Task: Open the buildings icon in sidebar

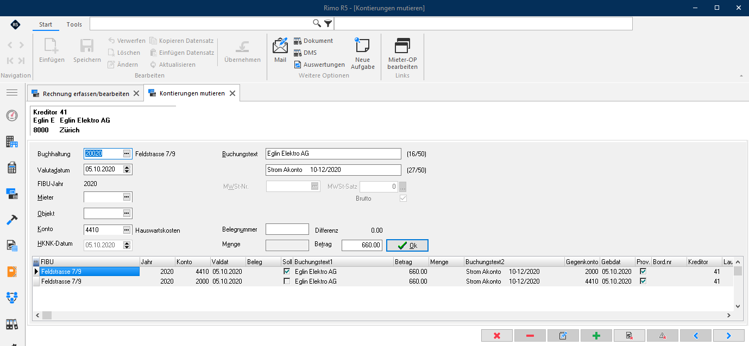Action: [12, 142]
